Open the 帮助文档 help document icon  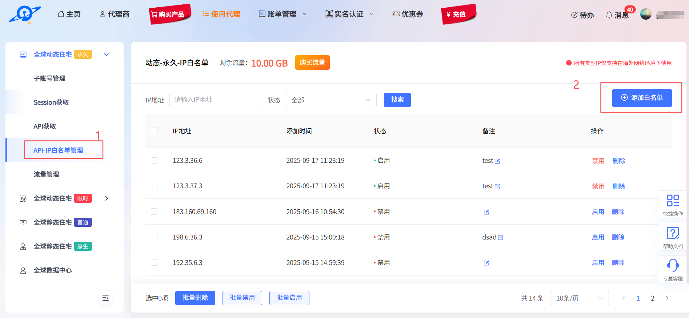point(673,237)
